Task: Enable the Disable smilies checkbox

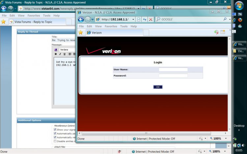Action: click(55, 141)
